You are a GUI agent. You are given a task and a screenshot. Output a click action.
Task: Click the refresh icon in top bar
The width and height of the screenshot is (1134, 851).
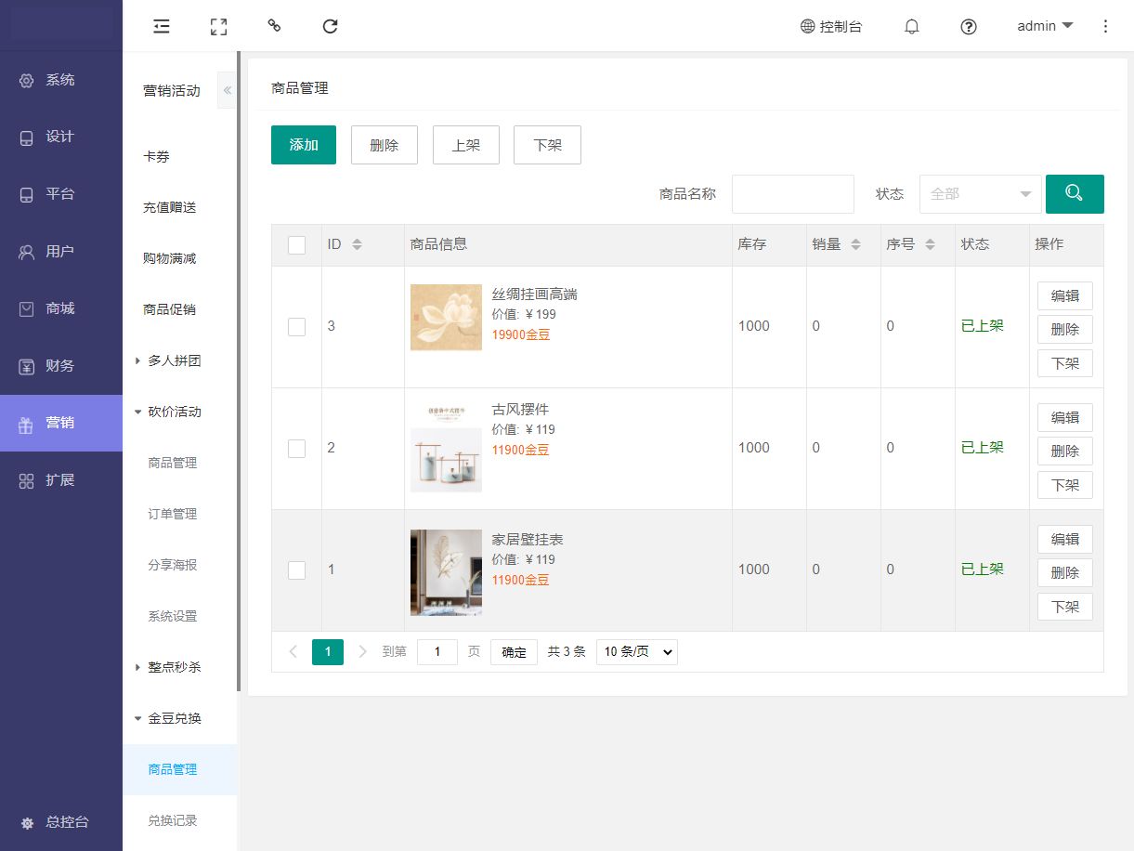pos(330,26)
